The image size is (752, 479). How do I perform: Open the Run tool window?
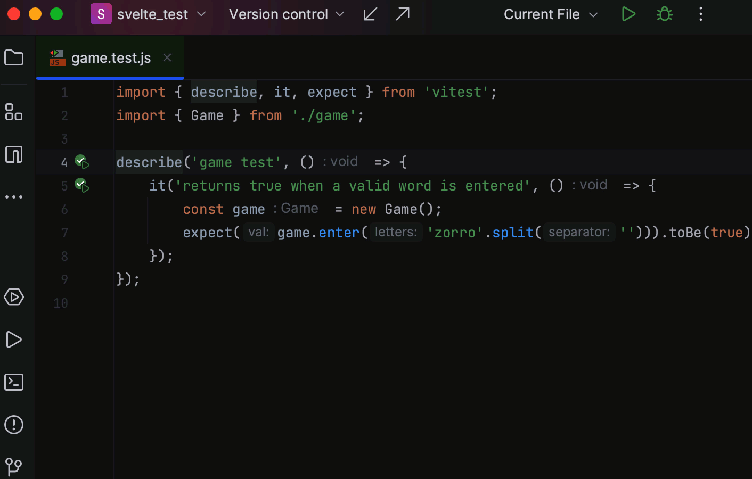(14, 340)
